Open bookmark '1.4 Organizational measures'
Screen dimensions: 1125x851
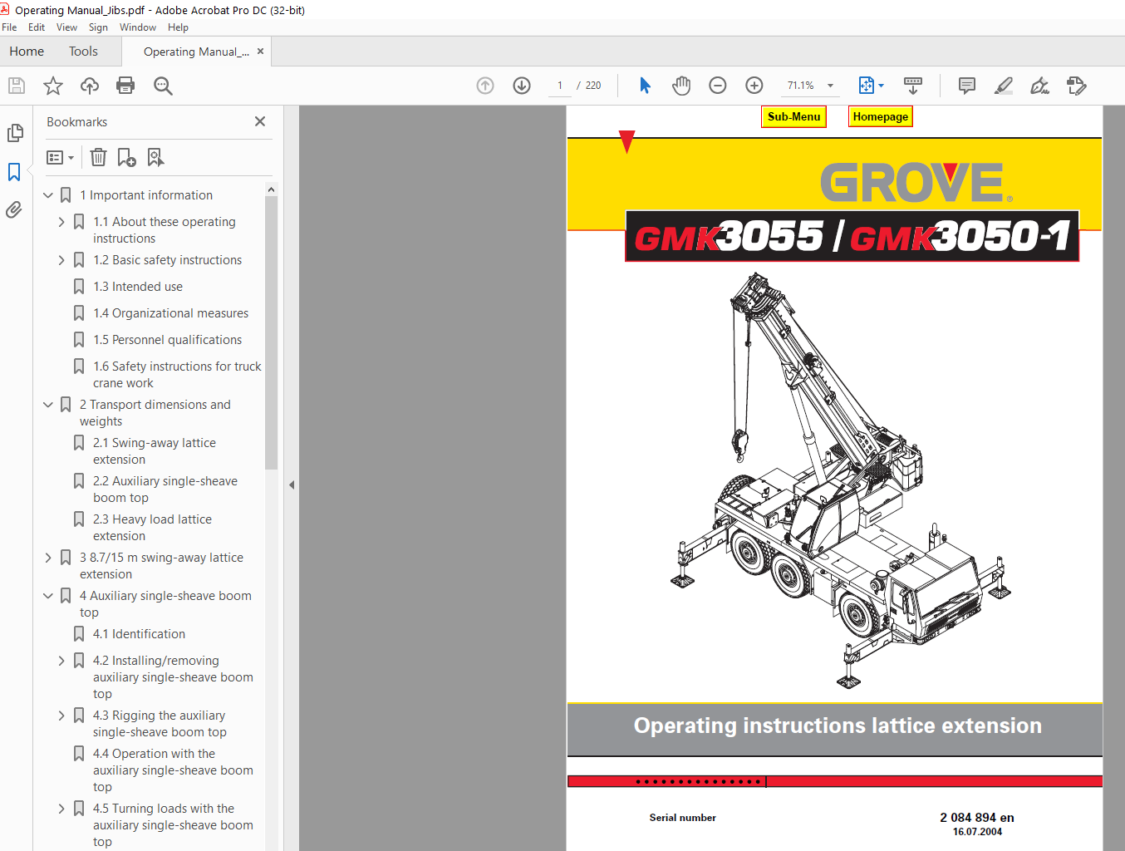point(171,313)
